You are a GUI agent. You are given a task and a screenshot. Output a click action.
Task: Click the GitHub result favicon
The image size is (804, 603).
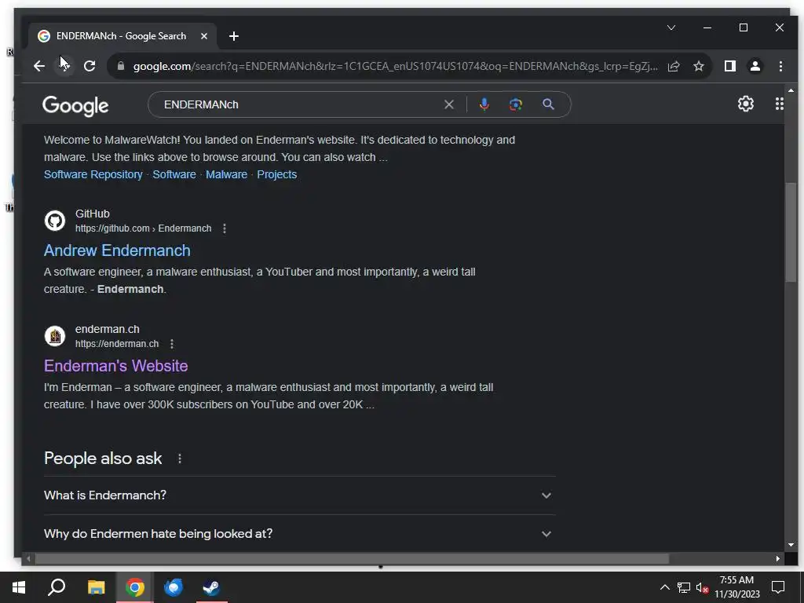55,221
